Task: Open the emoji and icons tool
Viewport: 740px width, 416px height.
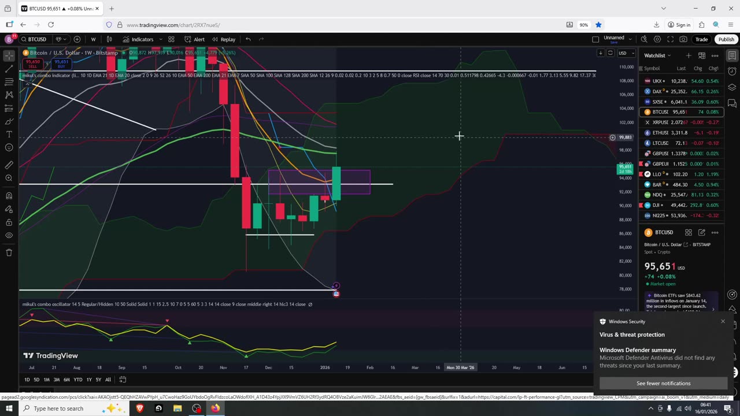Action: [x=9, y=147]
